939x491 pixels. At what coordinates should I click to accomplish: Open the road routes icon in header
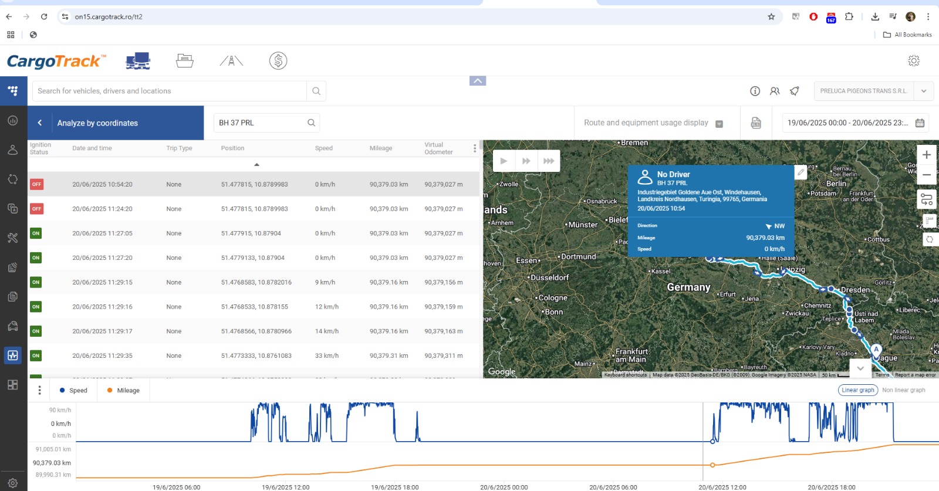[231, 60]
